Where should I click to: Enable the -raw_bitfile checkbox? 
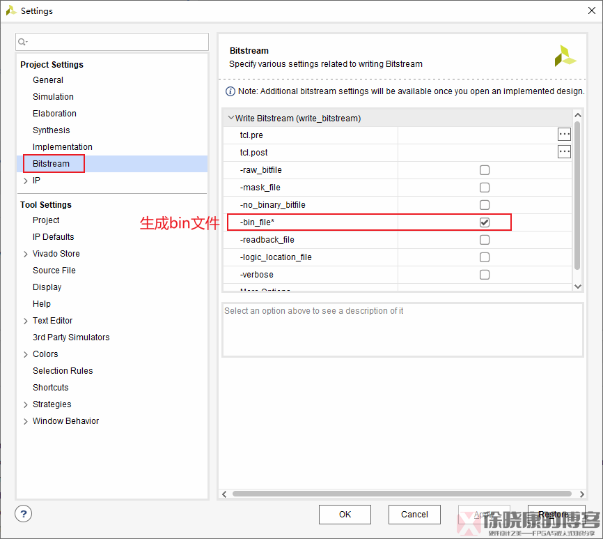tap(485, 169)
